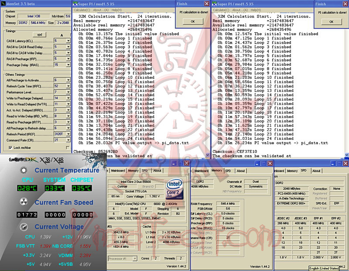
Task: Click Checksum CEF37E10 in right Super PI
Action: pyautogui.click(x=235, y=152)
